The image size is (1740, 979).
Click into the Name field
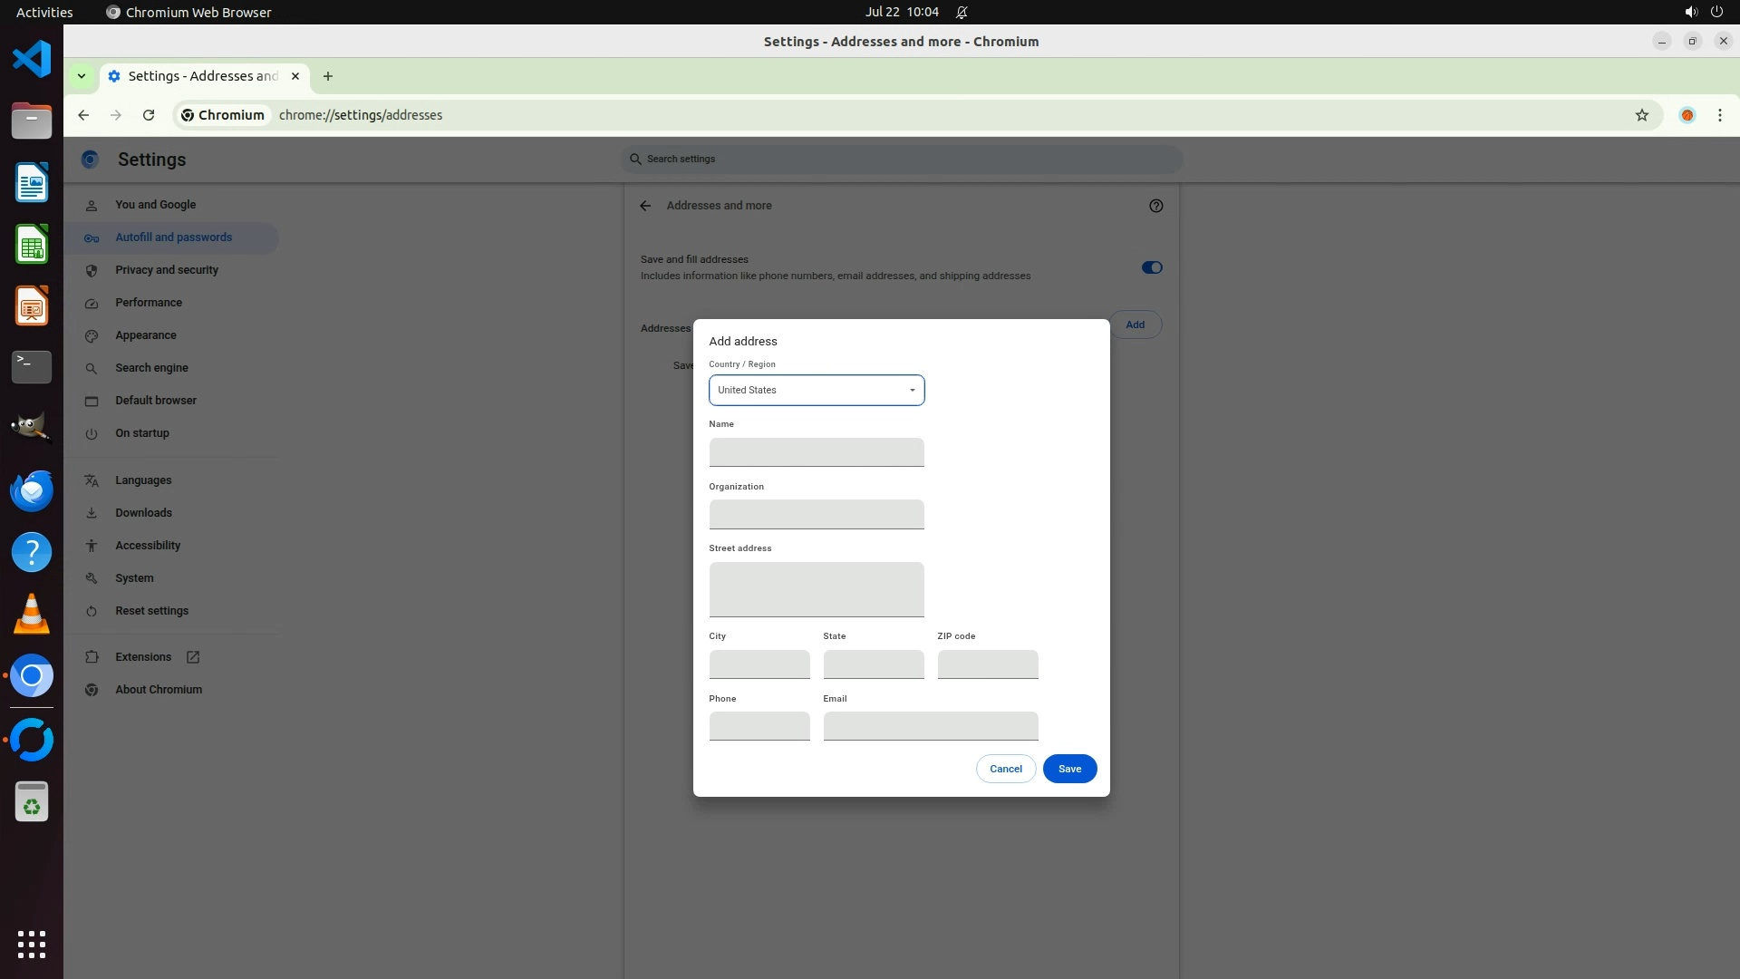(816, 452)
